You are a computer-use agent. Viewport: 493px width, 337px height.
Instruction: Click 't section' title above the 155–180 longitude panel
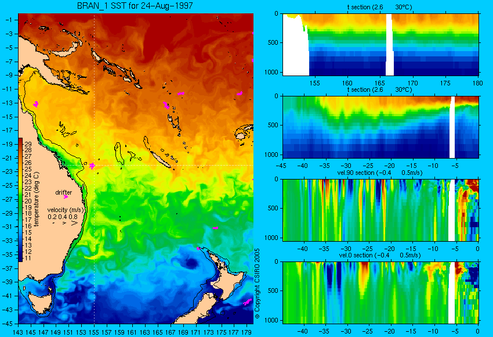380,7
